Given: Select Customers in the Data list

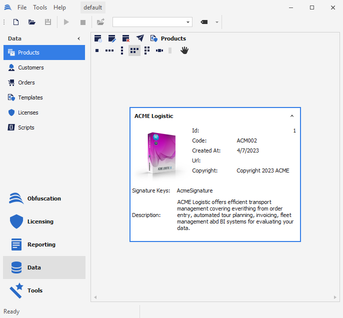Looking at the screenshot, I should click(x=31, y=67).
